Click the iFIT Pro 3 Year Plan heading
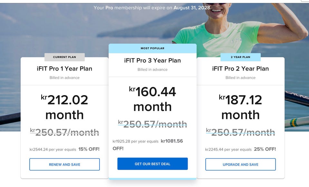The width and height of the screenshot is (309, 187). click(152, 60)
